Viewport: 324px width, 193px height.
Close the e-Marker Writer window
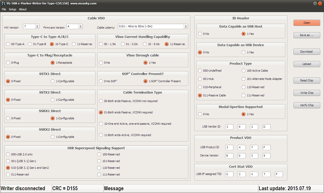point(320,3)
